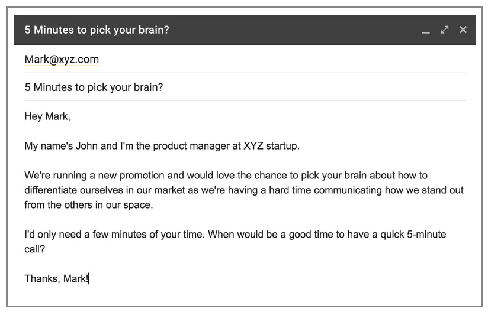Minimize the compose email window
Screen dimensions: 488x312
[x=426, y=31]
